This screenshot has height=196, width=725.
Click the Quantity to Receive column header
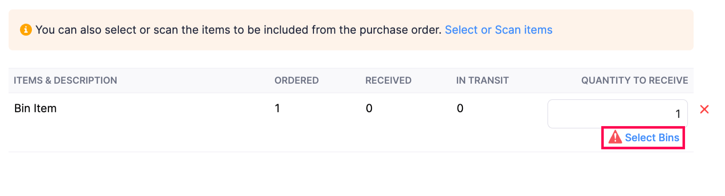tap(634, 80)
